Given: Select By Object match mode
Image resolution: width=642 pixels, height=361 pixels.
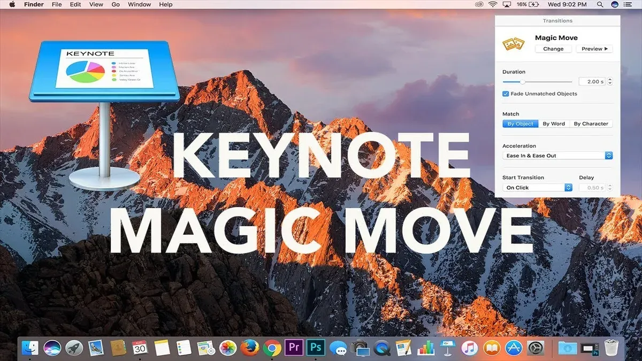Looking at the screenshot, I should (x=520, y=124).
